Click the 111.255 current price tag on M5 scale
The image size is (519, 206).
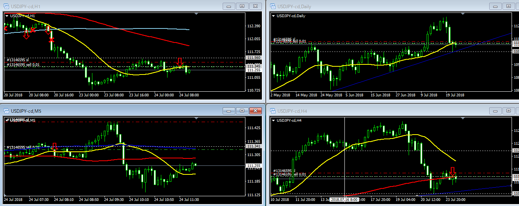coord(254,166)
